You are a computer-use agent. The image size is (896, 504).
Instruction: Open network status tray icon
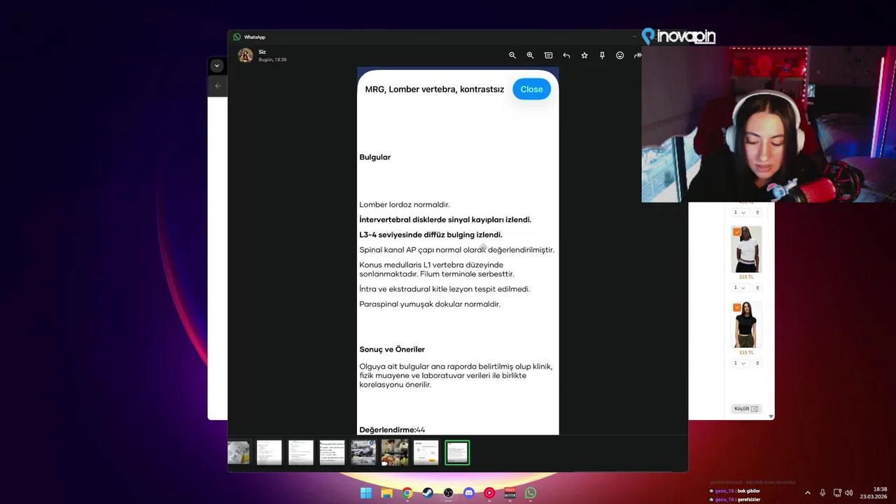tap(837, 493)
